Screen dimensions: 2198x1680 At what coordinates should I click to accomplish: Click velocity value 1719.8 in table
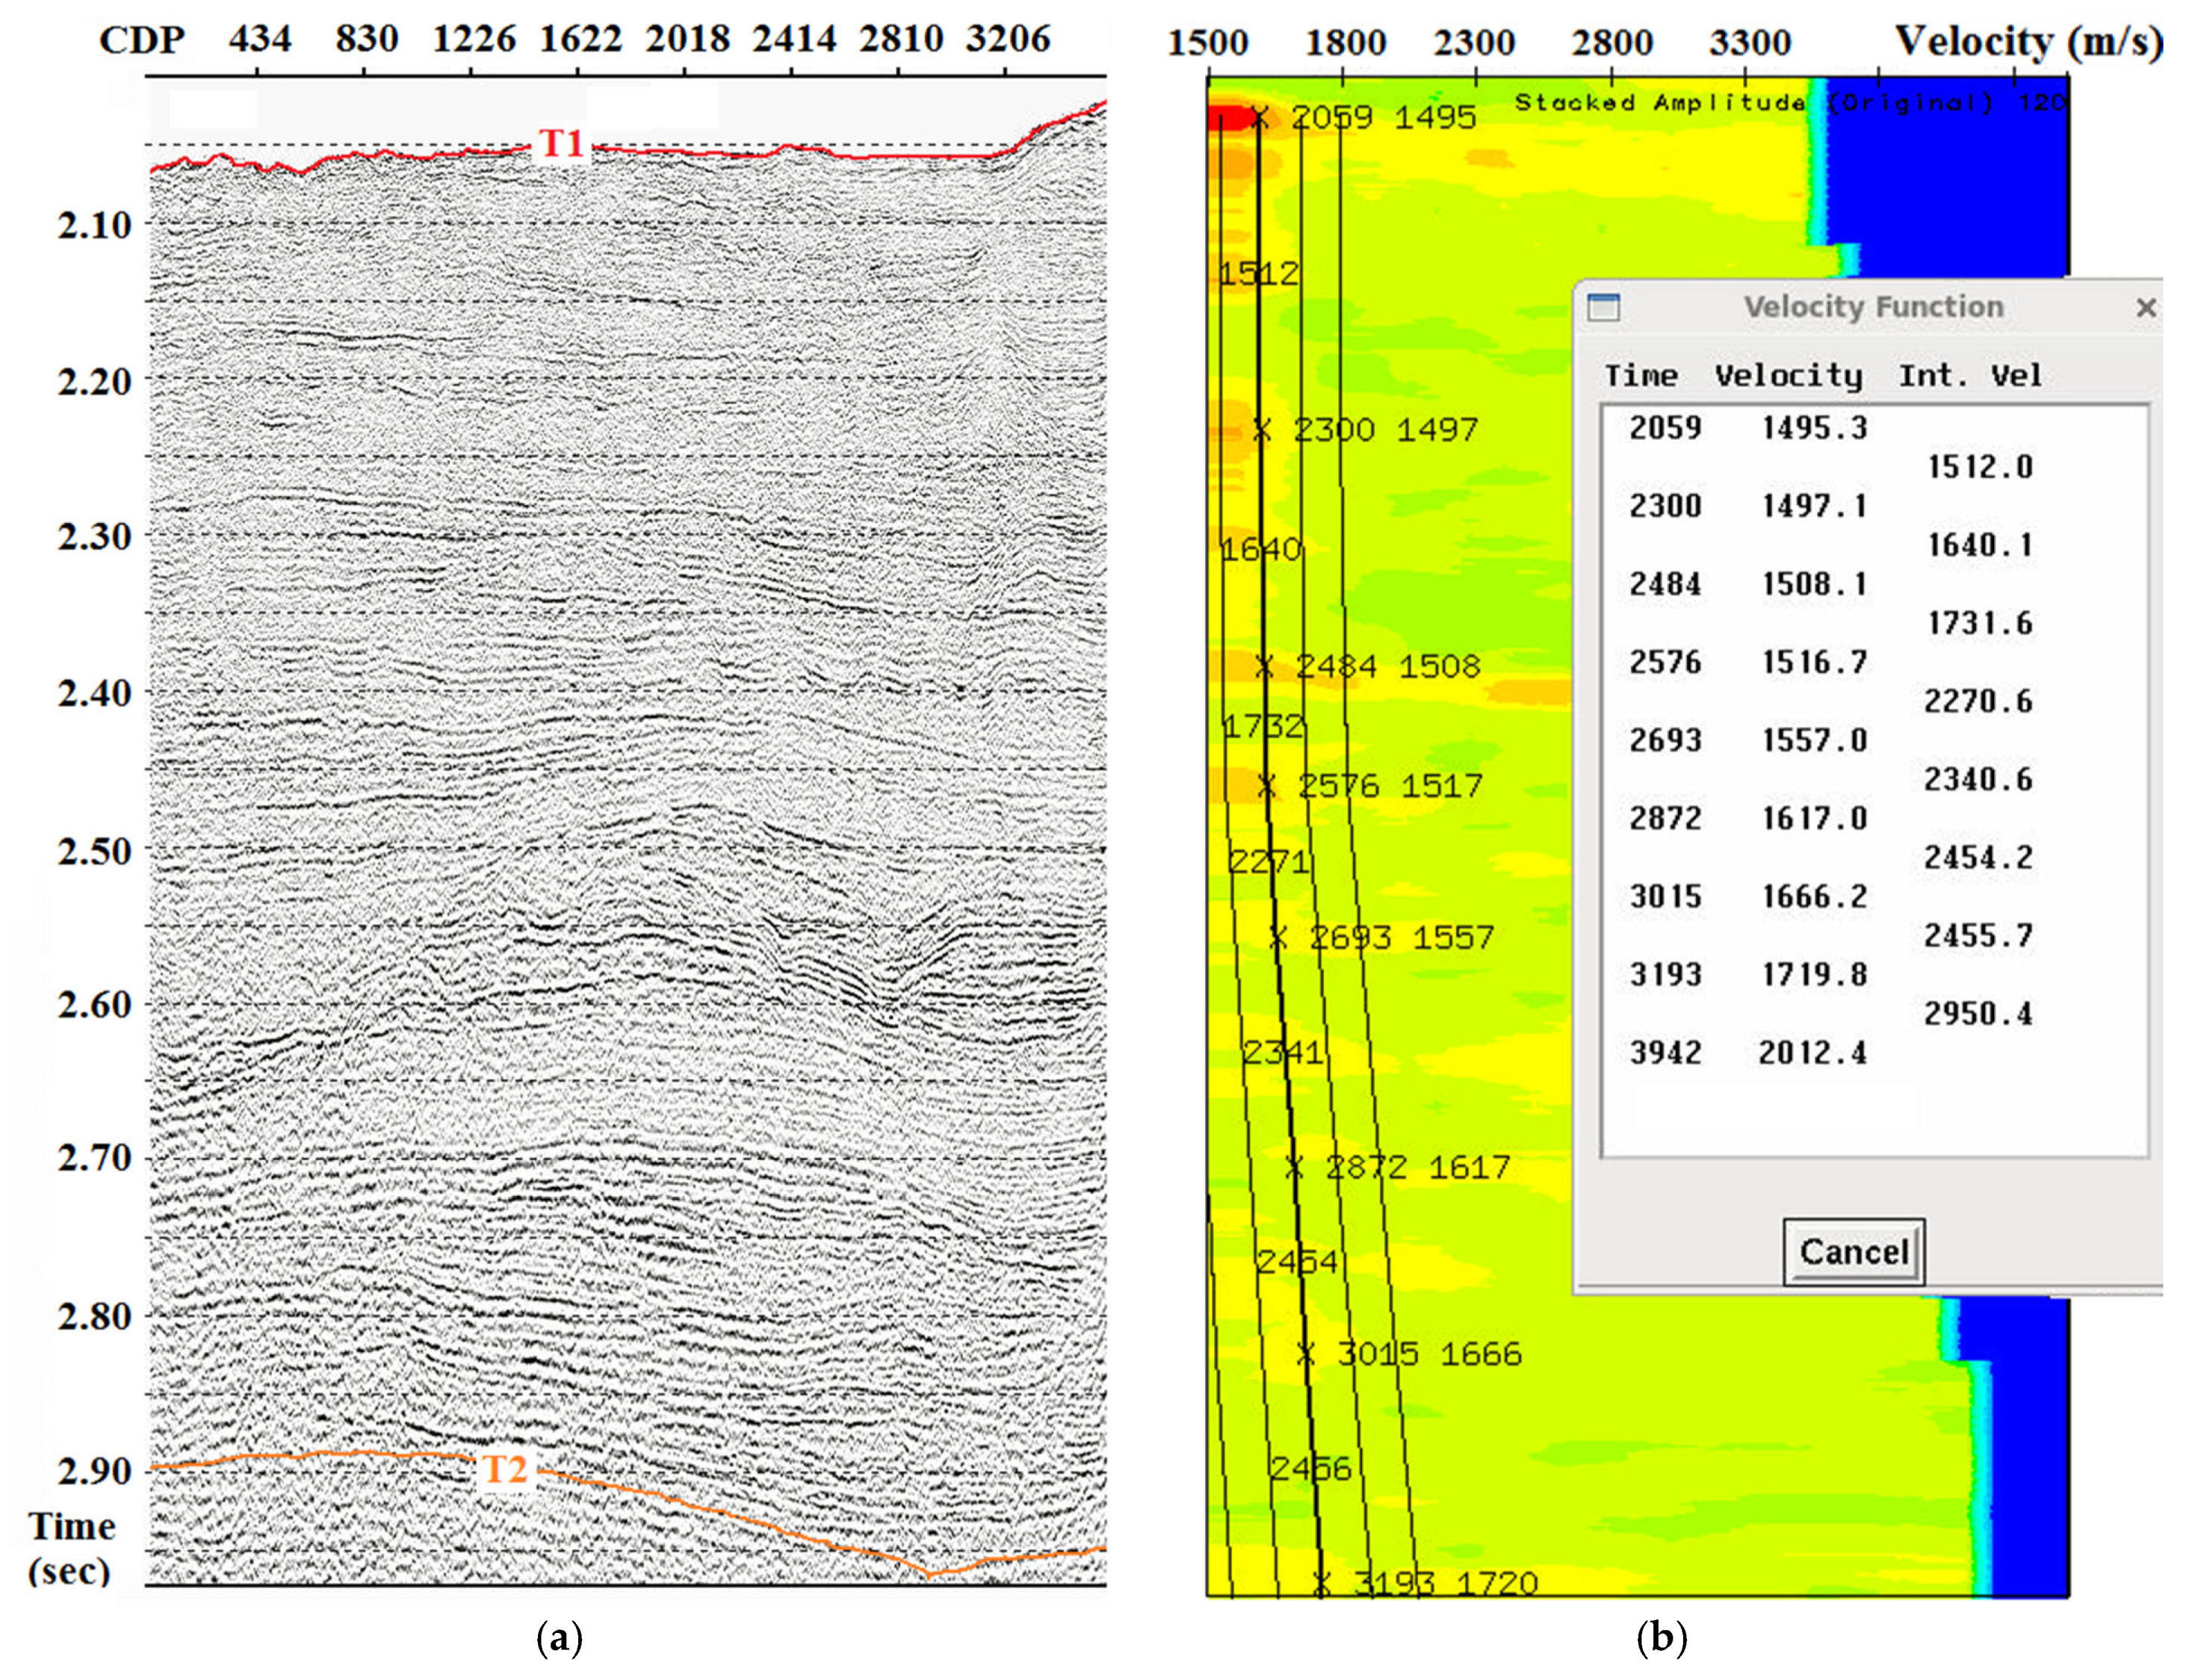click(1814, 974)
